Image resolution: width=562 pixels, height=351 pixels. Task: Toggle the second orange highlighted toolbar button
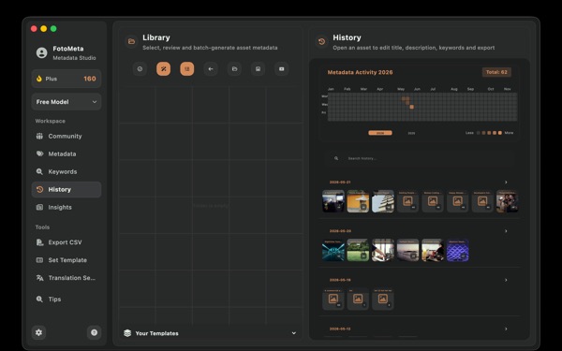pos(187,68)
